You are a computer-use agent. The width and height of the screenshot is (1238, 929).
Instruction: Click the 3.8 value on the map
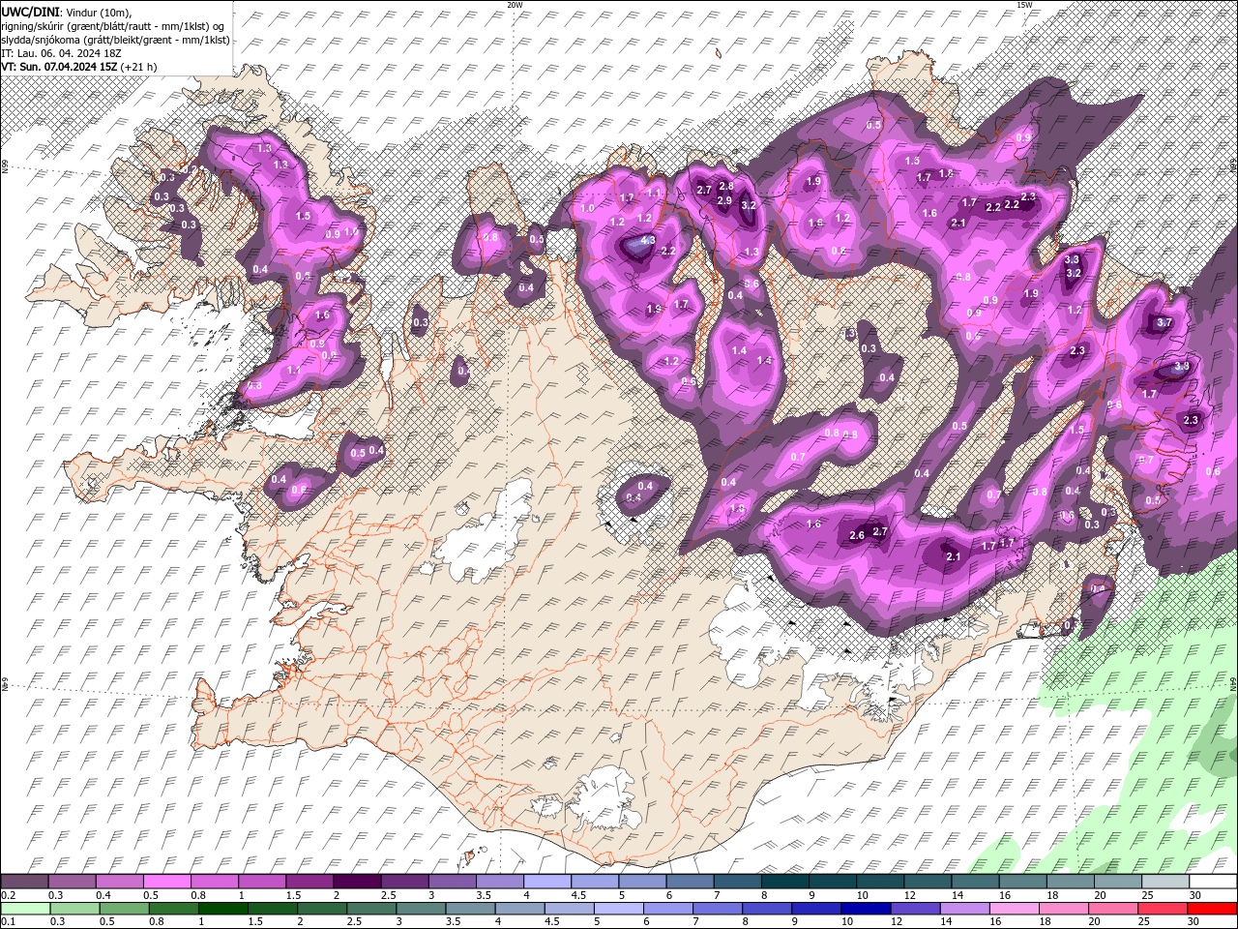1181,367
